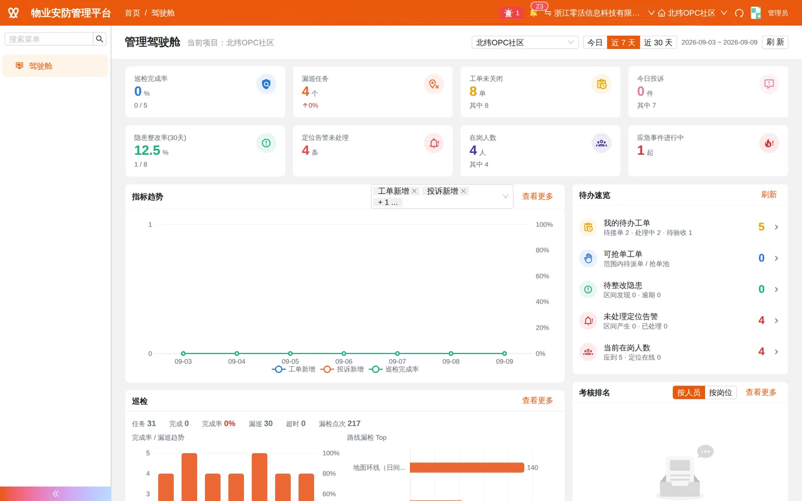This screenshot has width=802, height=501.
Task: Click the 在岗人数 people icon
Action: point(601,143)
